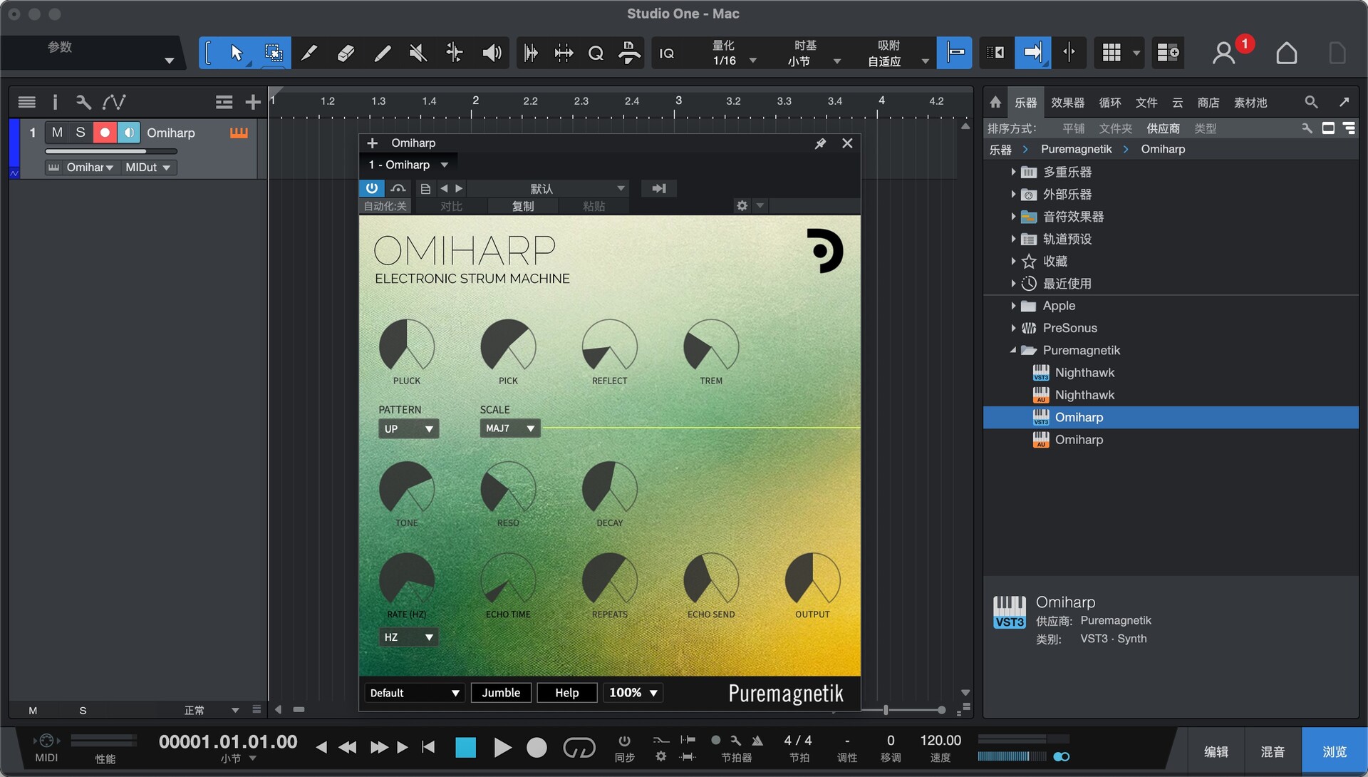
Task: Open the quantize 1/16 dropdown
Action: [734, 61]
